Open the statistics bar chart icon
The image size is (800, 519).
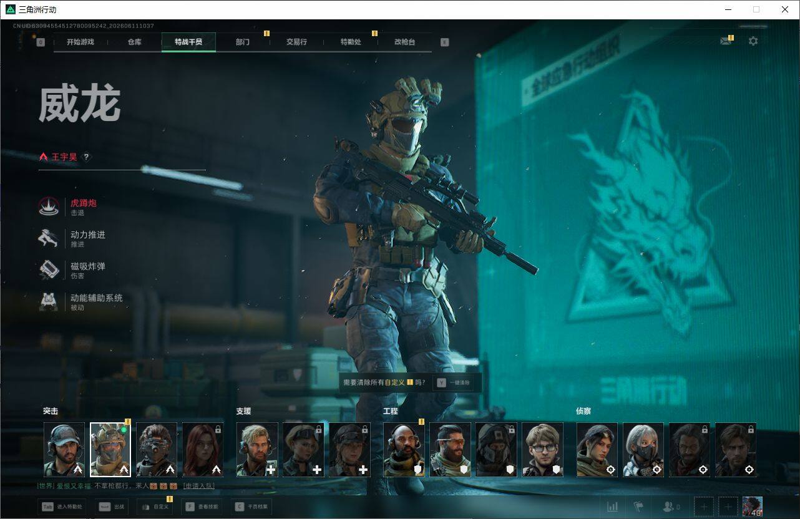(x=612, y=507)
